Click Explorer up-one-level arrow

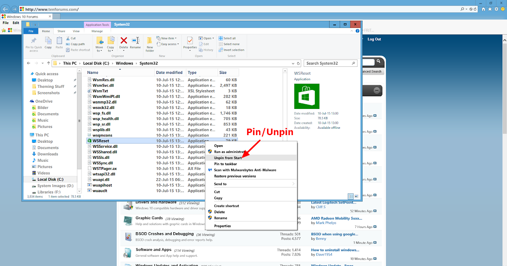pos(48,63)
